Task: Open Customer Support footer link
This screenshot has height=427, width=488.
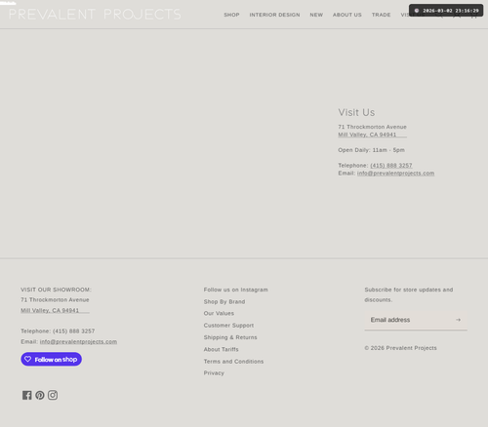Action: tap(228, 326)
